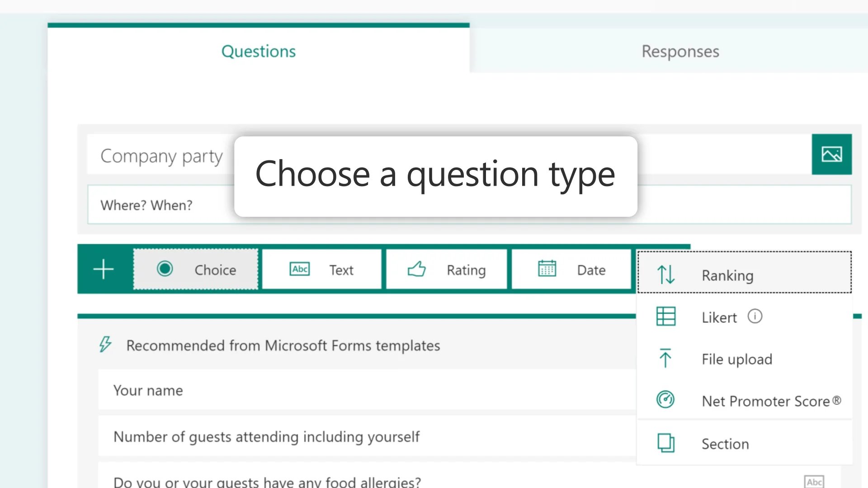Choose the File upload question type
The image size is (868, 488).
pos(736,359)
